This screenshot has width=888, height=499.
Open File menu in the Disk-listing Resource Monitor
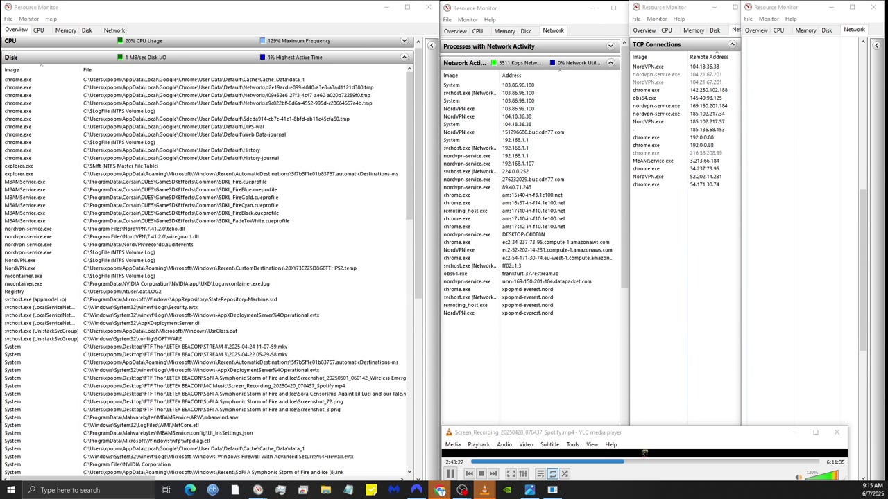(x=8, y=19)
